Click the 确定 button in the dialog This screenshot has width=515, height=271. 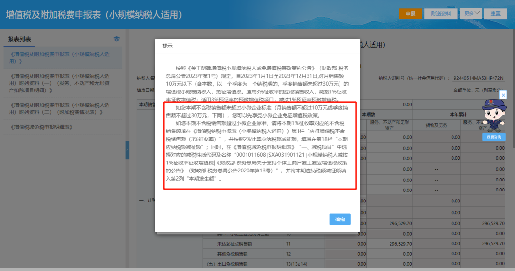pyautogui.click(x=340, y=220)
